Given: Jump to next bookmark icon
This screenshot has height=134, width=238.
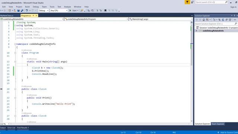Looking at the screenshot, I should point(113,10).
